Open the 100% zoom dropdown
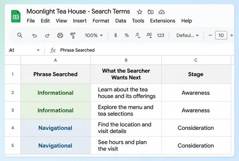Image resolution: width=239 pixels, height=161 pixels. pyautogui.click(x=94, y=35)
